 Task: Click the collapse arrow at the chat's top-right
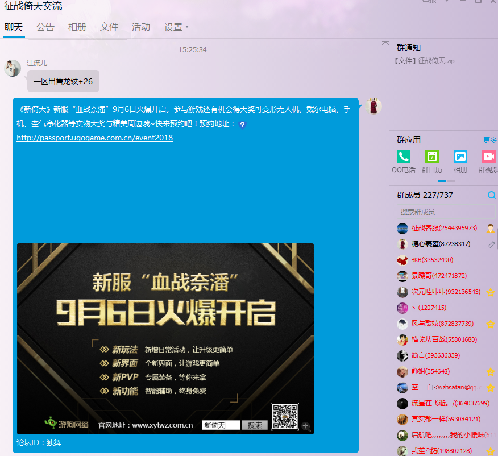(385, 43)
